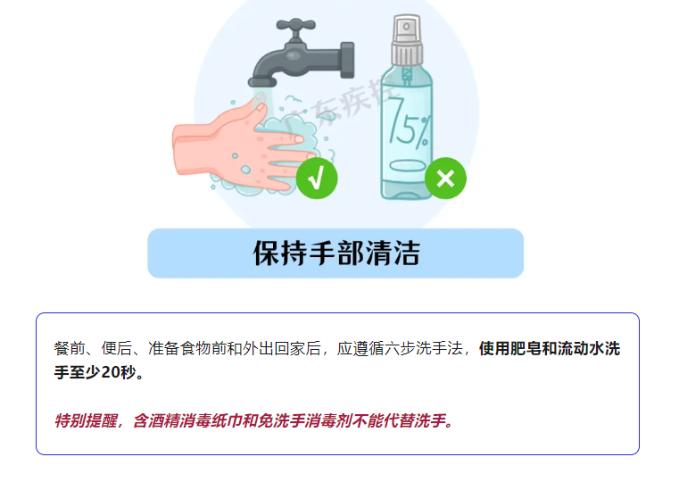Click the spray bottle's nozzle cap
Screen dimensions: 679x482
point(407,39)
